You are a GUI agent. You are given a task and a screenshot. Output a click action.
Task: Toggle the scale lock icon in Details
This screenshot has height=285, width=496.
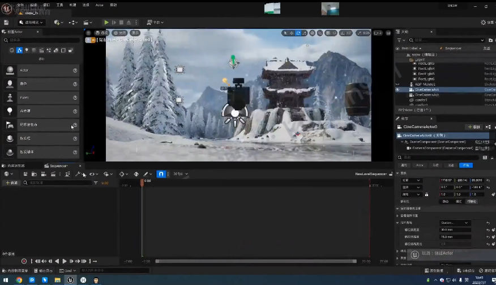coord(426,194)
